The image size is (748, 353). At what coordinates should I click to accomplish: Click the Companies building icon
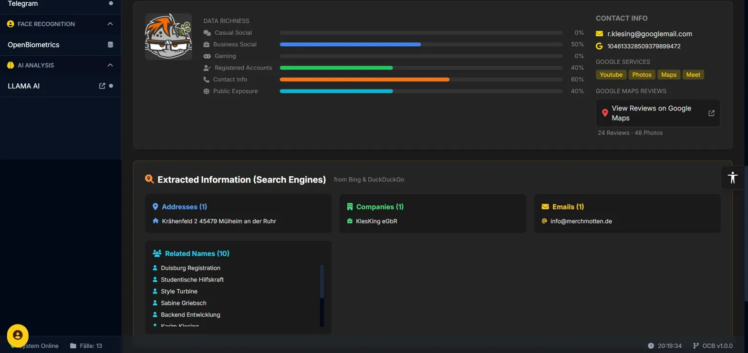(350, 207)
